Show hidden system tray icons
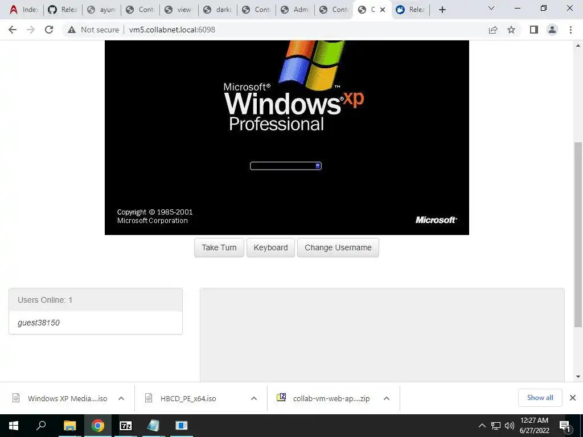583x437 pixels. [482, 426]
